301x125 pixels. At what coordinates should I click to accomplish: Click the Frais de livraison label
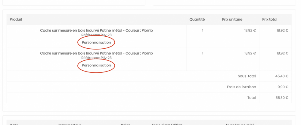pyautogui.click(x=241, y=87)
